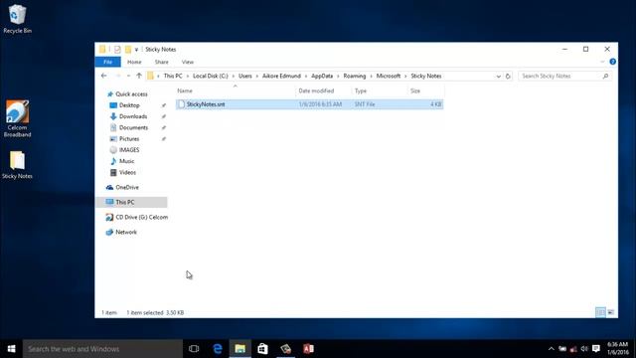Switch to the Home ribbon tab
The height and width of the screenshot is (358, 636).
(x=134, y=62)
